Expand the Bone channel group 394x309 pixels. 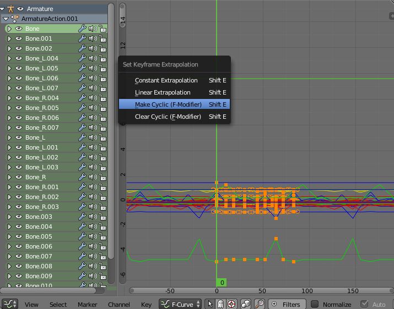click(x=9, y=29)
